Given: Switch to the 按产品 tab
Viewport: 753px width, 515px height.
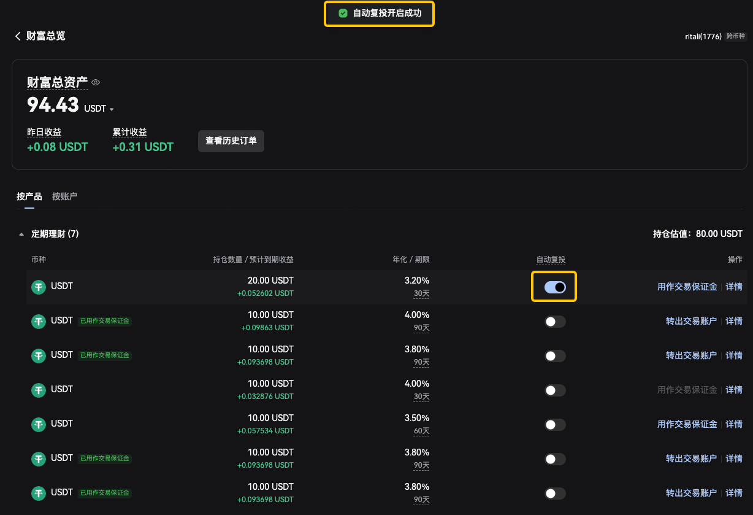Looking at the screenshot, I should (x=29, y=196).
